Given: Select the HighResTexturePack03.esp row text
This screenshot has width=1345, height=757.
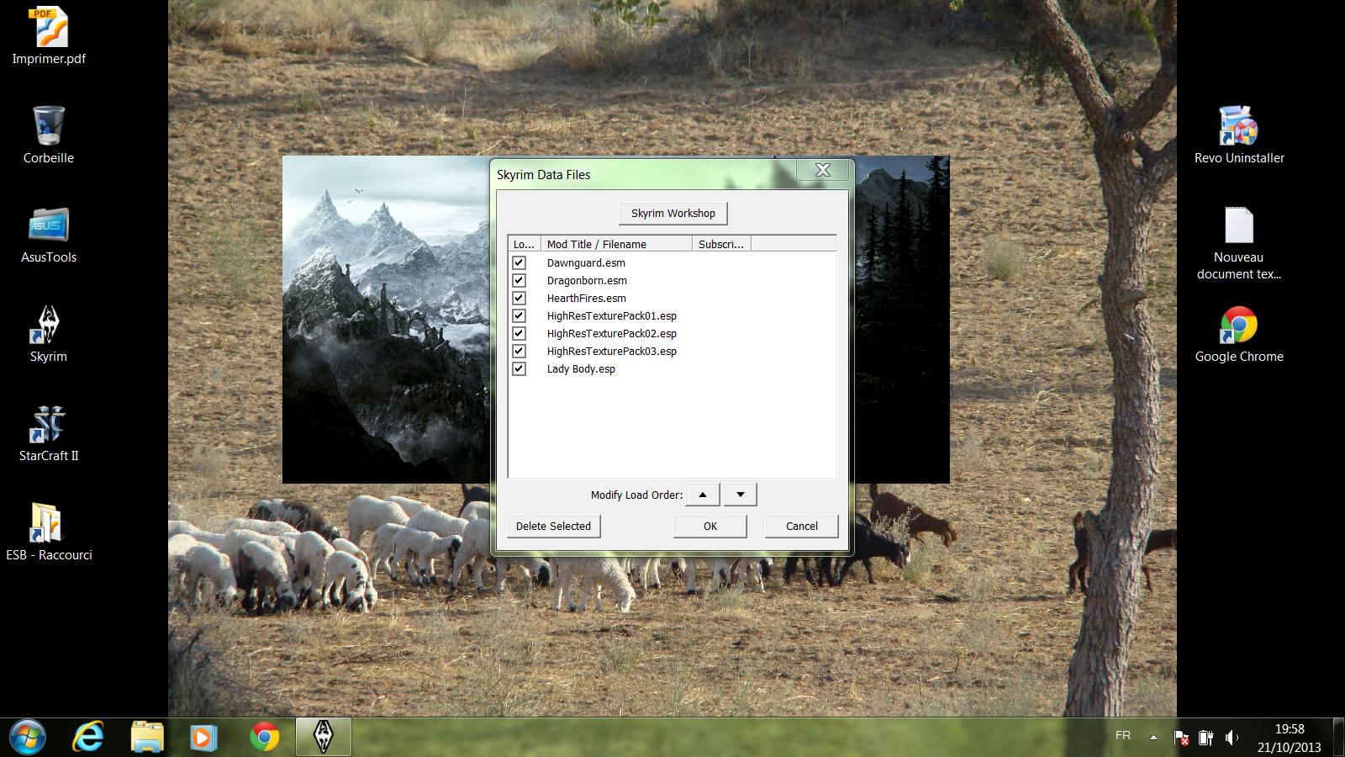Looking at the screenshot, I should click(612, 352).
